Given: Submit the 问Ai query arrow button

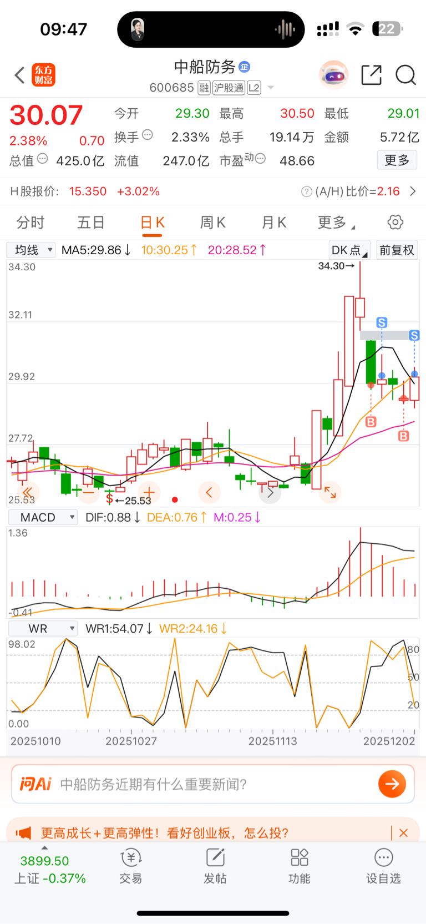Looking at the screenshot, I should [x=392, y=784].
